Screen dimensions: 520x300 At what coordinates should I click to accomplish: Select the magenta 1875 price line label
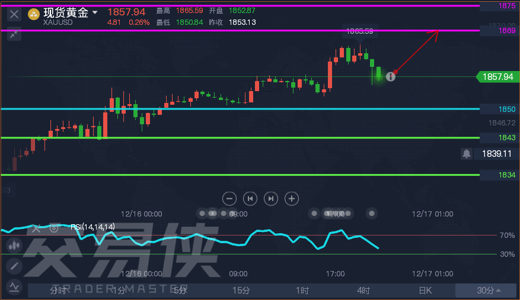pos(507,6)
